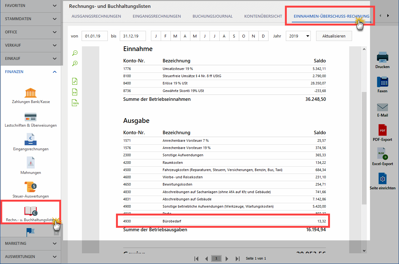Switch to the Eingangsrechnungen tab
Image resolution: width=399 pixels, height=264 pixels.
pos(157,16)
